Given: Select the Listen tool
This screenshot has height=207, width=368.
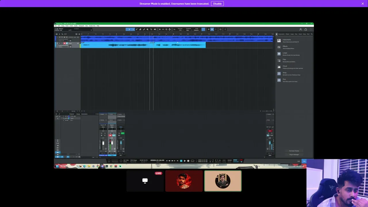Looking at the screenshot, I should click(x=155, y=29).
